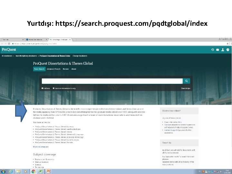Open the Contact Support link
This screenshot has height=174, width=232.
pyautogui.click(x=170, y=130)
